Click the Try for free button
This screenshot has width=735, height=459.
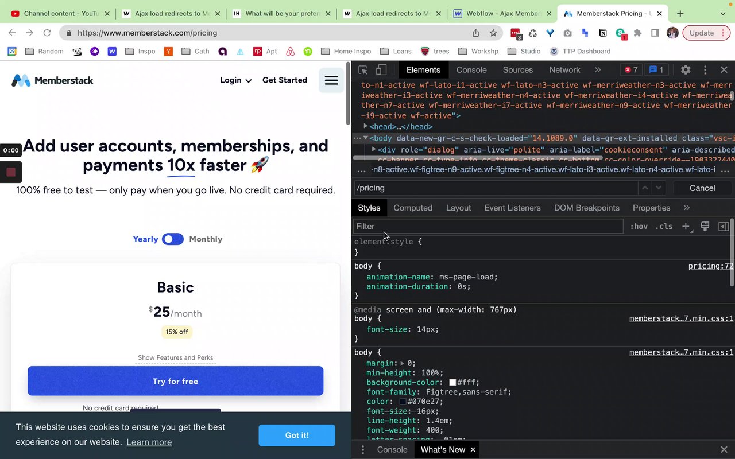(176, 381)
